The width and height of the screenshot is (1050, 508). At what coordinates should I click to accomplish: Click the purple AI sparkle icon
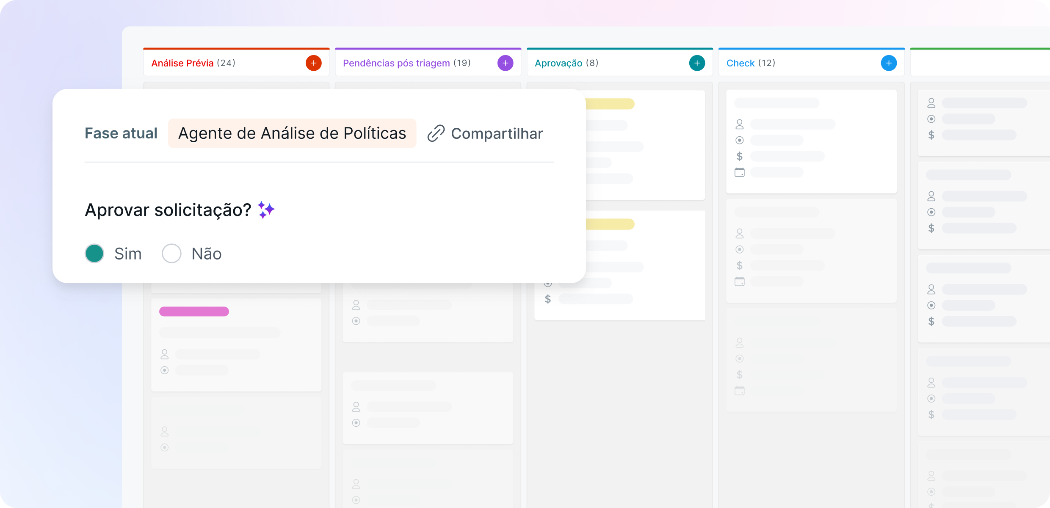coord(266,210)
